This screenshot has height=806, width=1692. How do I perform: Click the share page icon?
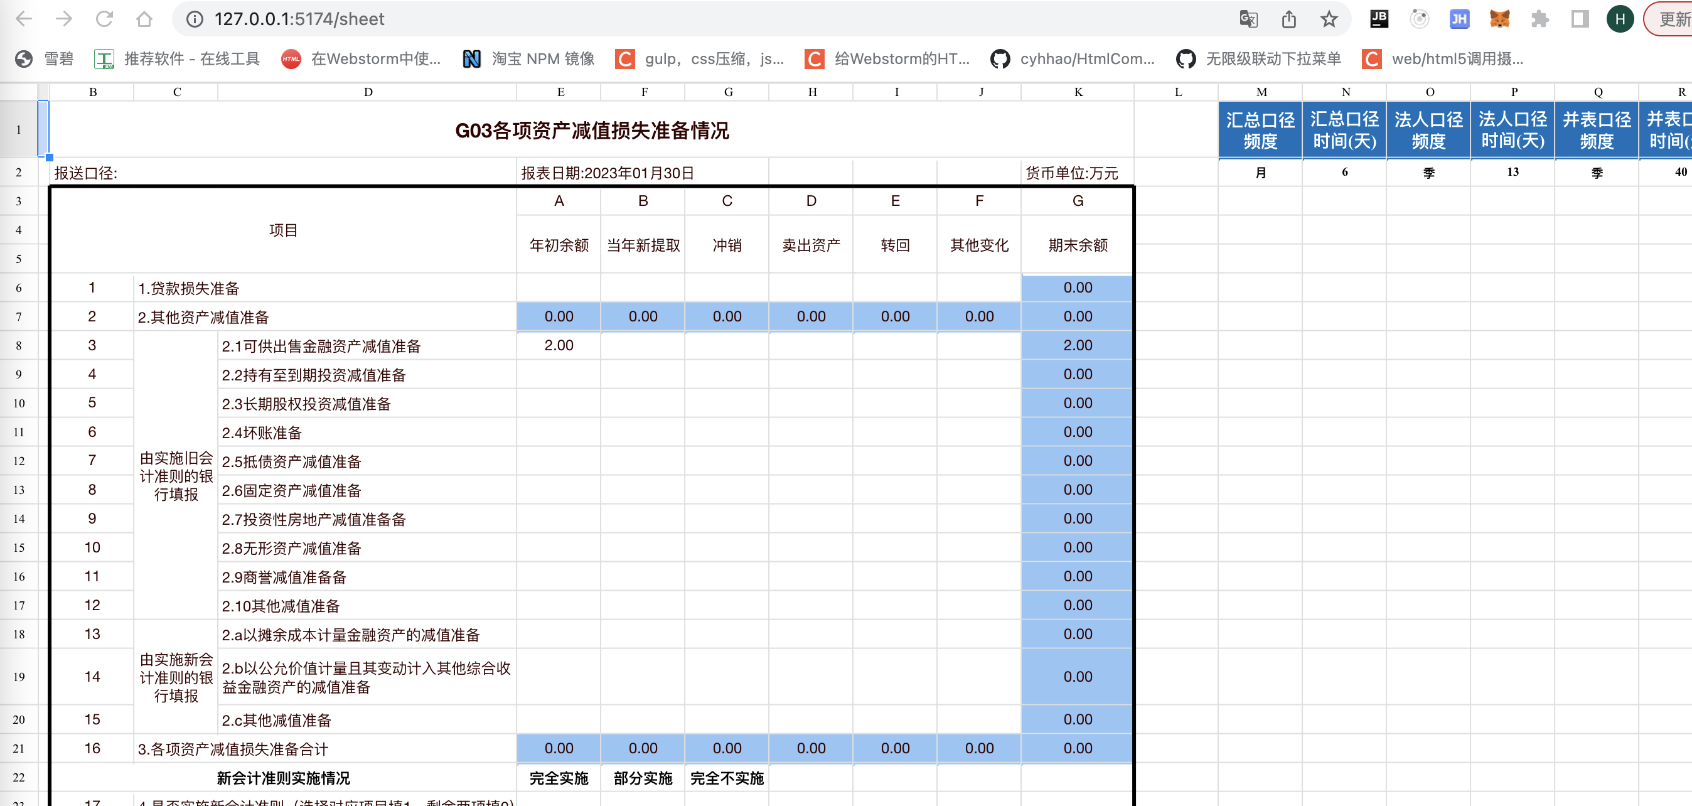pos(1288,19)
